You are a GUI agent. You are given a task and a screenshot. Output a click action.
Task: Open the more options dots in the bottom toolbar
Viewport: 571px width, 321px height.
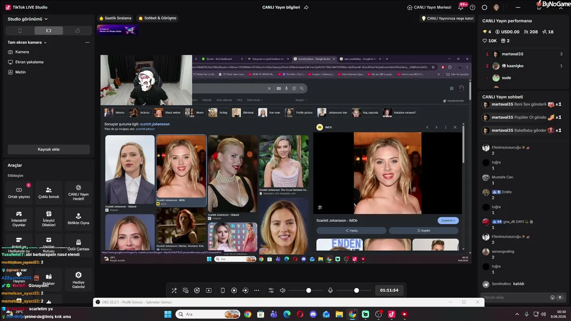[257, 290]
